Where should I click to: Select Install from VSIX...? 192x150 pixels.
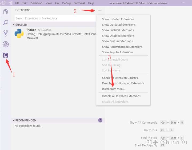(123, 89)
